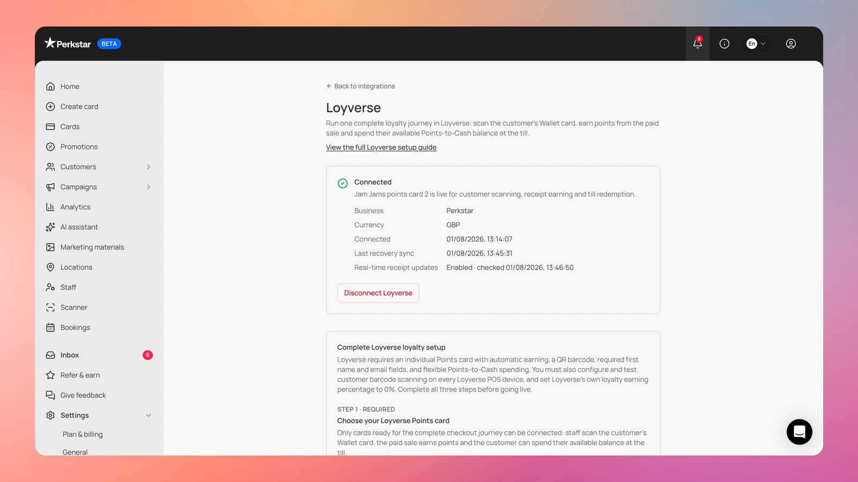Go to Plan & billing settings
Image resolution: width=858 pixels, height=482 pixels.
83,434
